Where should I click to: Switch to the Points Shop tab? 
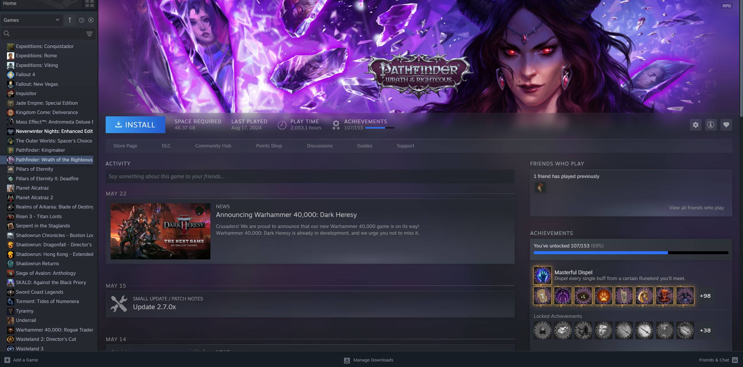point(269,146)
